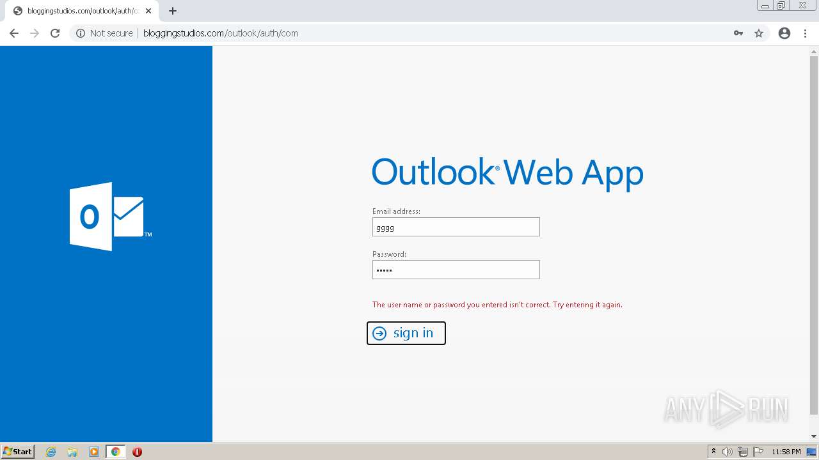Click the Email address field
The height and width of the screenshot is (460, 819).
[456, 227]
